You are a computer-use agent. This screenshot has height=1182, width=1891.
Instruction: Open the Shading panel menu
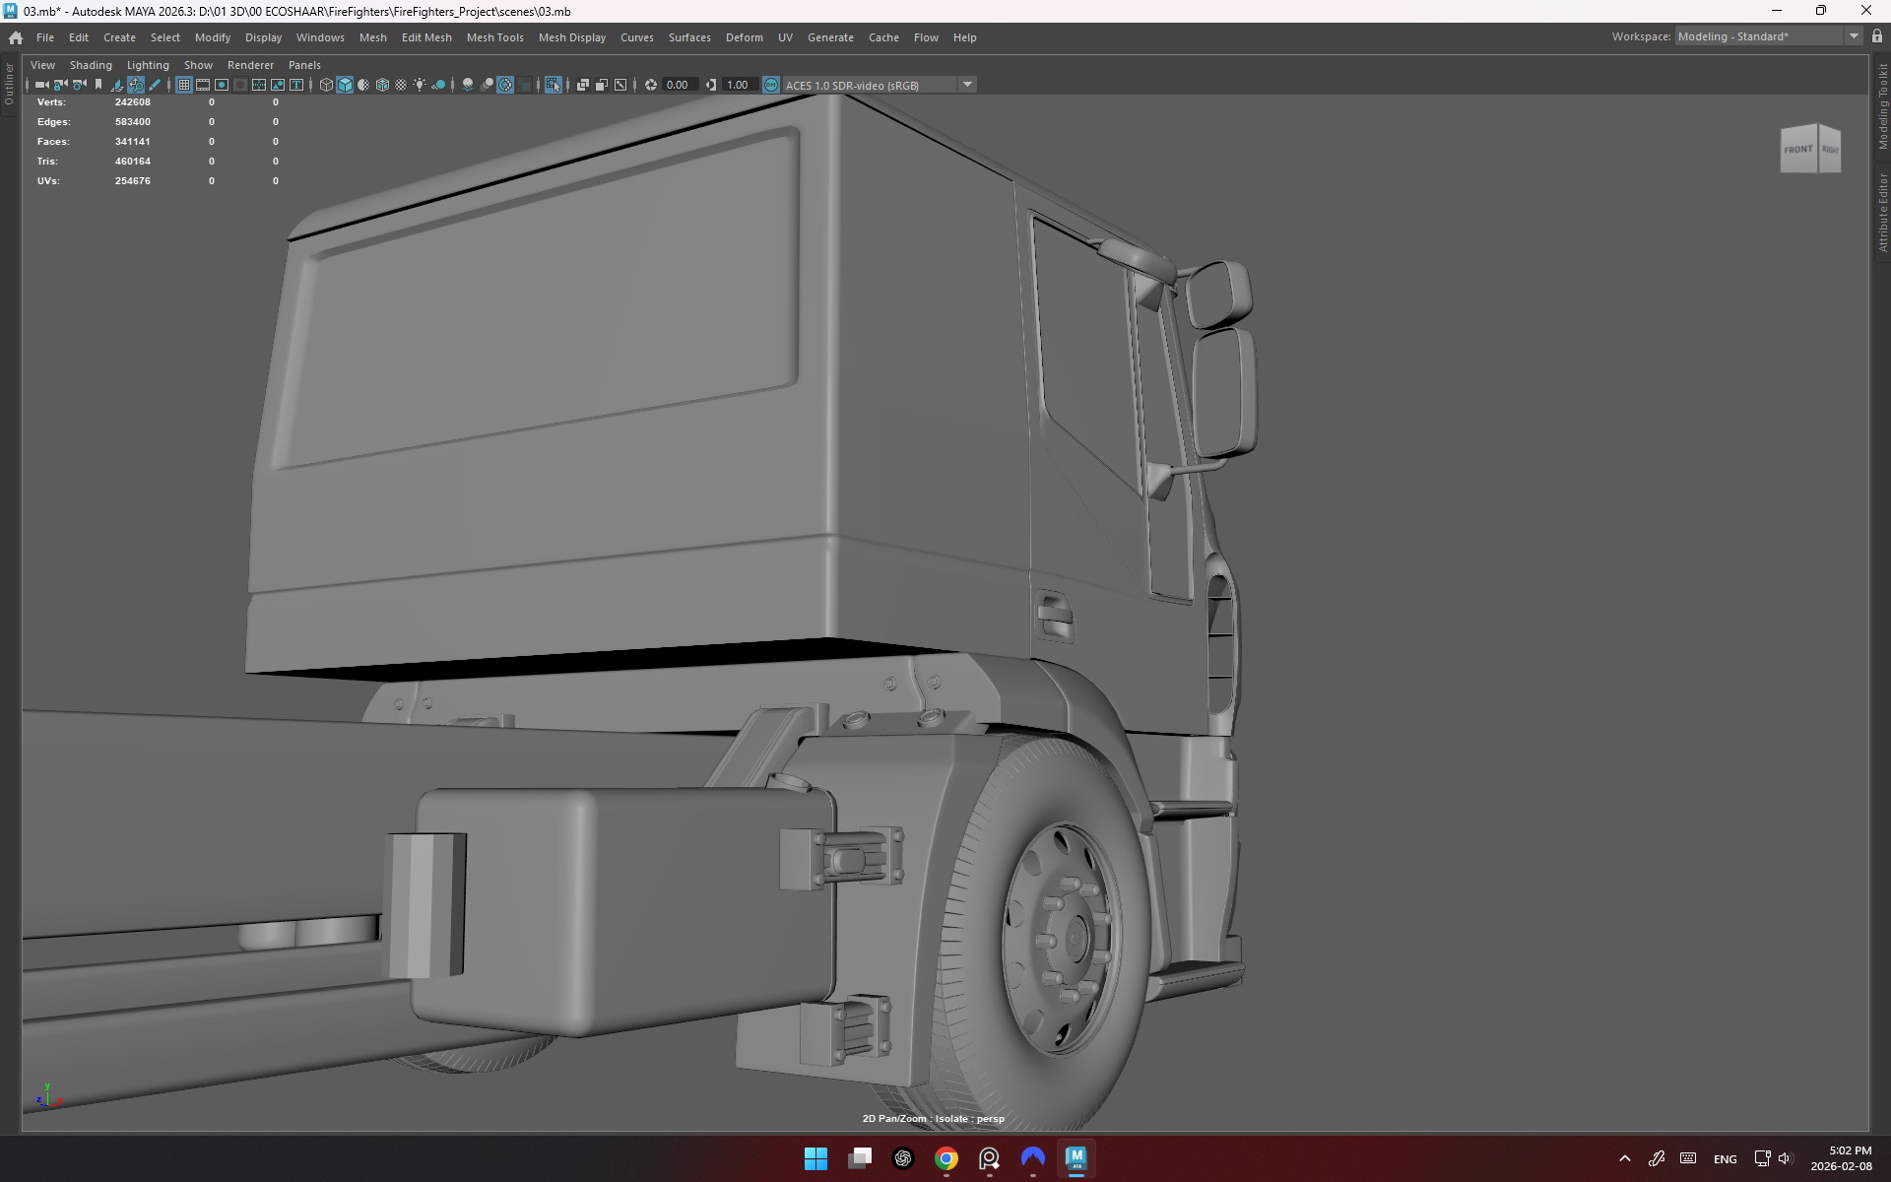pyautogui.click(x=91, y=65)
